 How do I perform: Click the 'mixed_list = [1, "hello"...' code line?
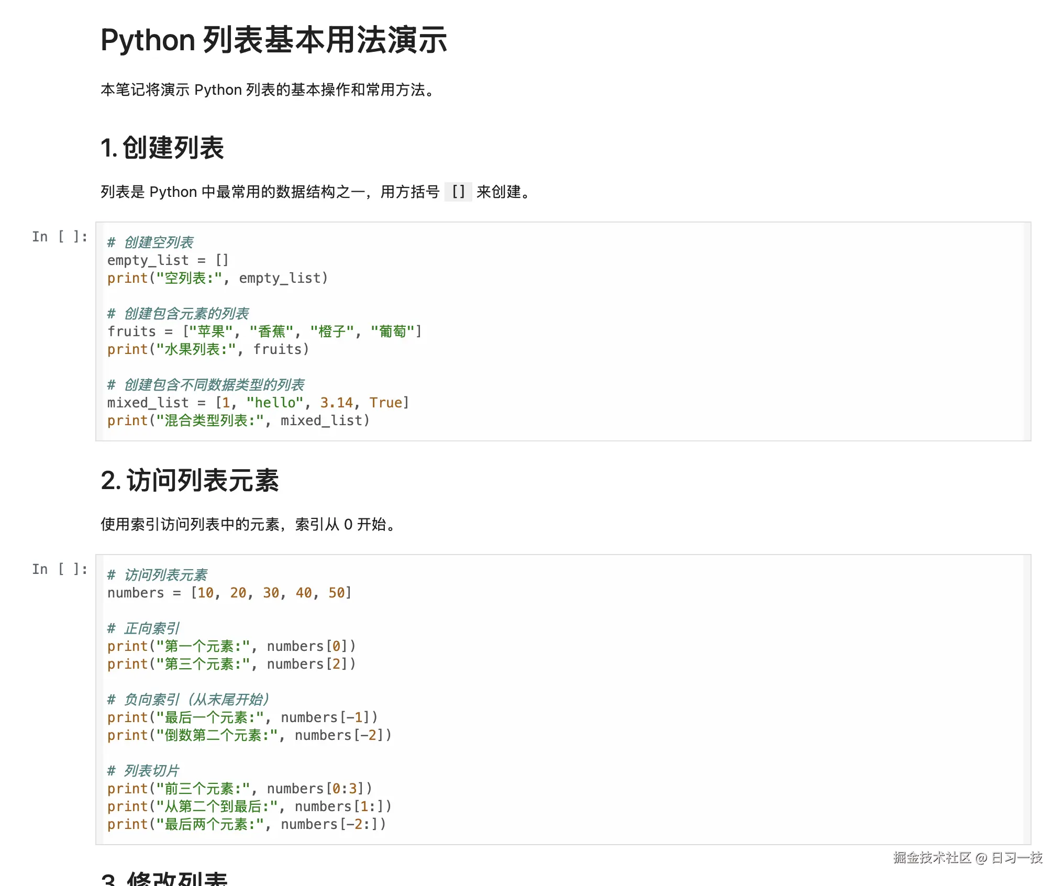tap(258, 403)
